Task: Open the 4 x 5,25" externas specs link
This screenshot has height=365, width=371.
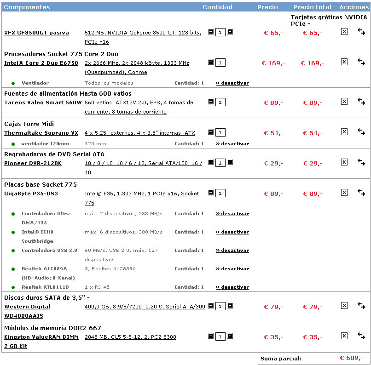Action: (140, 133)
